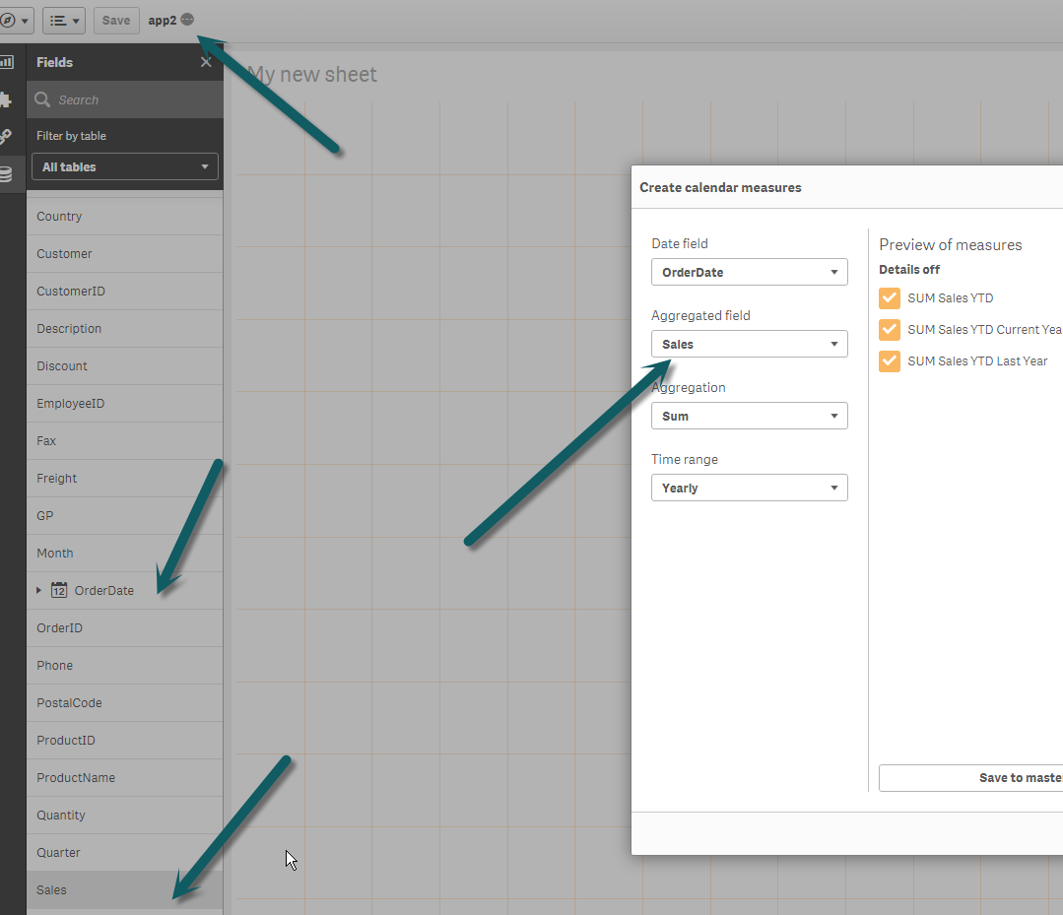Open the Charts panel in the sidebar

click(6, 62)
